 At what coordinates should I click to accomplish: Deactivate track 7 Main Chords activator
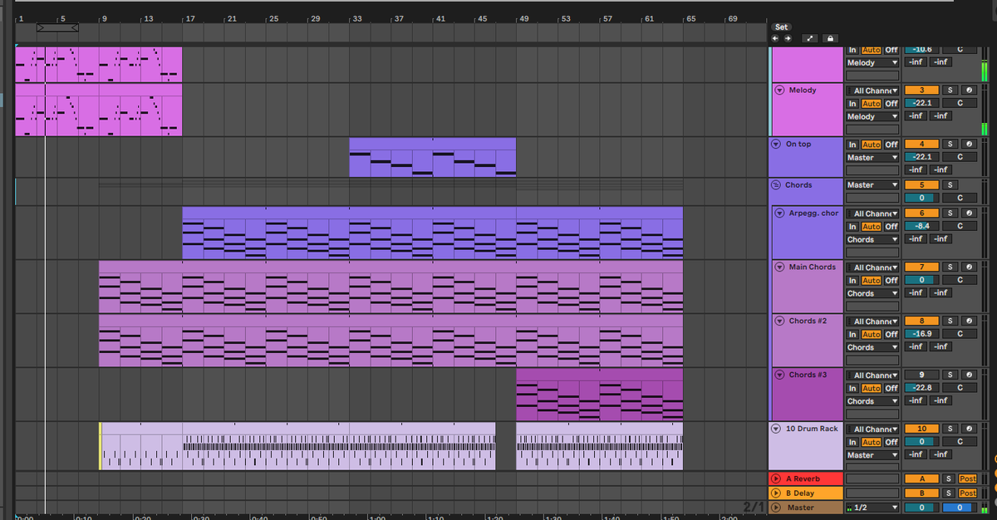click(x=921, y=267)
